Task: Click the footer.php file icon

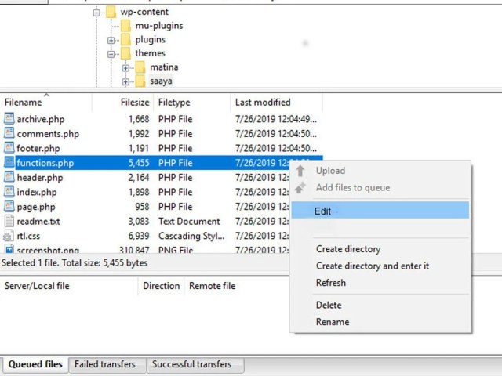Action: pyautogui.click(x=9, y=148)
